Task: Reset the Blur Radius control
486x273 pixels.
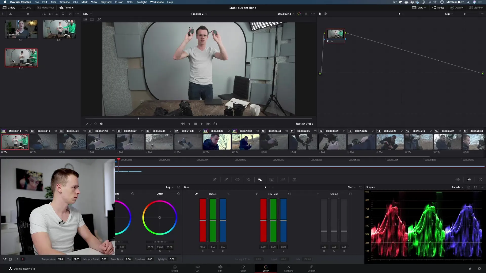Action: pos(229,194)
